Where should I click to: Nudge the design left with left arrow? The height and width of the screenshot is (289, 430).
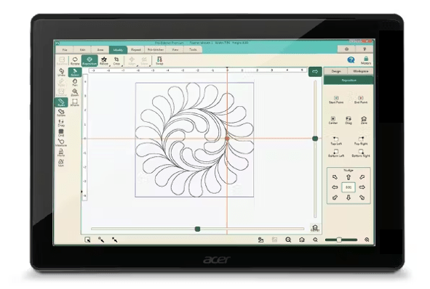tap(335, 187)
